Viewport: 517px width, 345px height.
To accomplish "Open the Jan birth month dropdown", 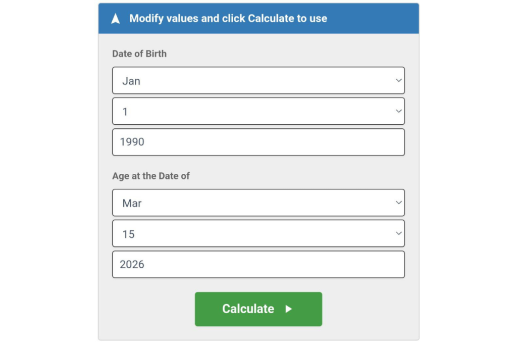I will 258,80.
